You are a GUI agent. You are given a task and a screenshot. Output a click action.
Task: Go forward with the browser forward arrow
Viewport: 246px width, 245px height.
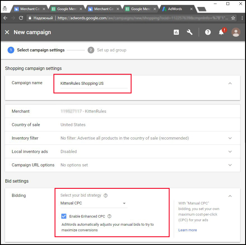[13, 18]
